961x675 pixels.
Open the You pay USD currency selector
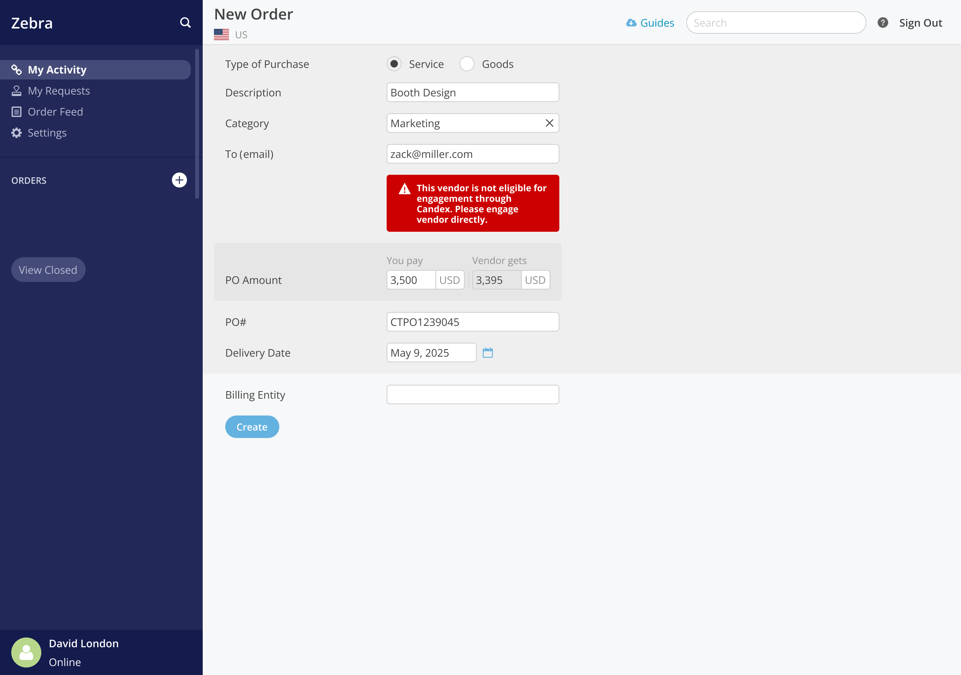[x=449, y=280]
